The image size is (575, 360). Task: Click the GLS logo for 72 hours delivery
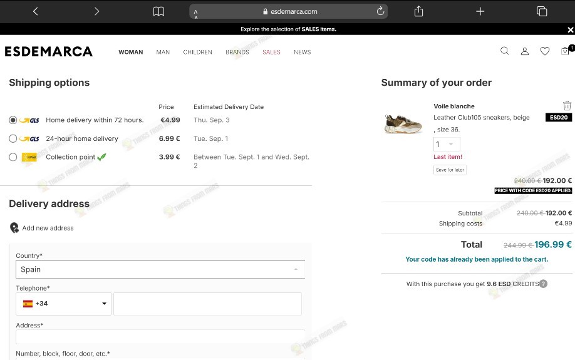29,120
